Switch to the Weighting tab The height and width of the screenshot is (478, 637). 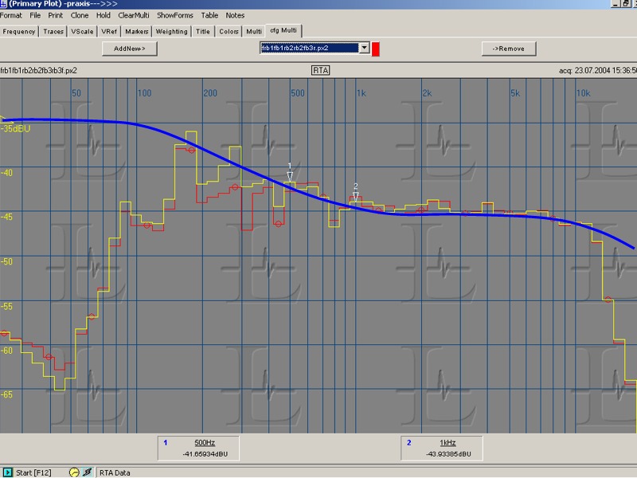[x=172, y=31]
